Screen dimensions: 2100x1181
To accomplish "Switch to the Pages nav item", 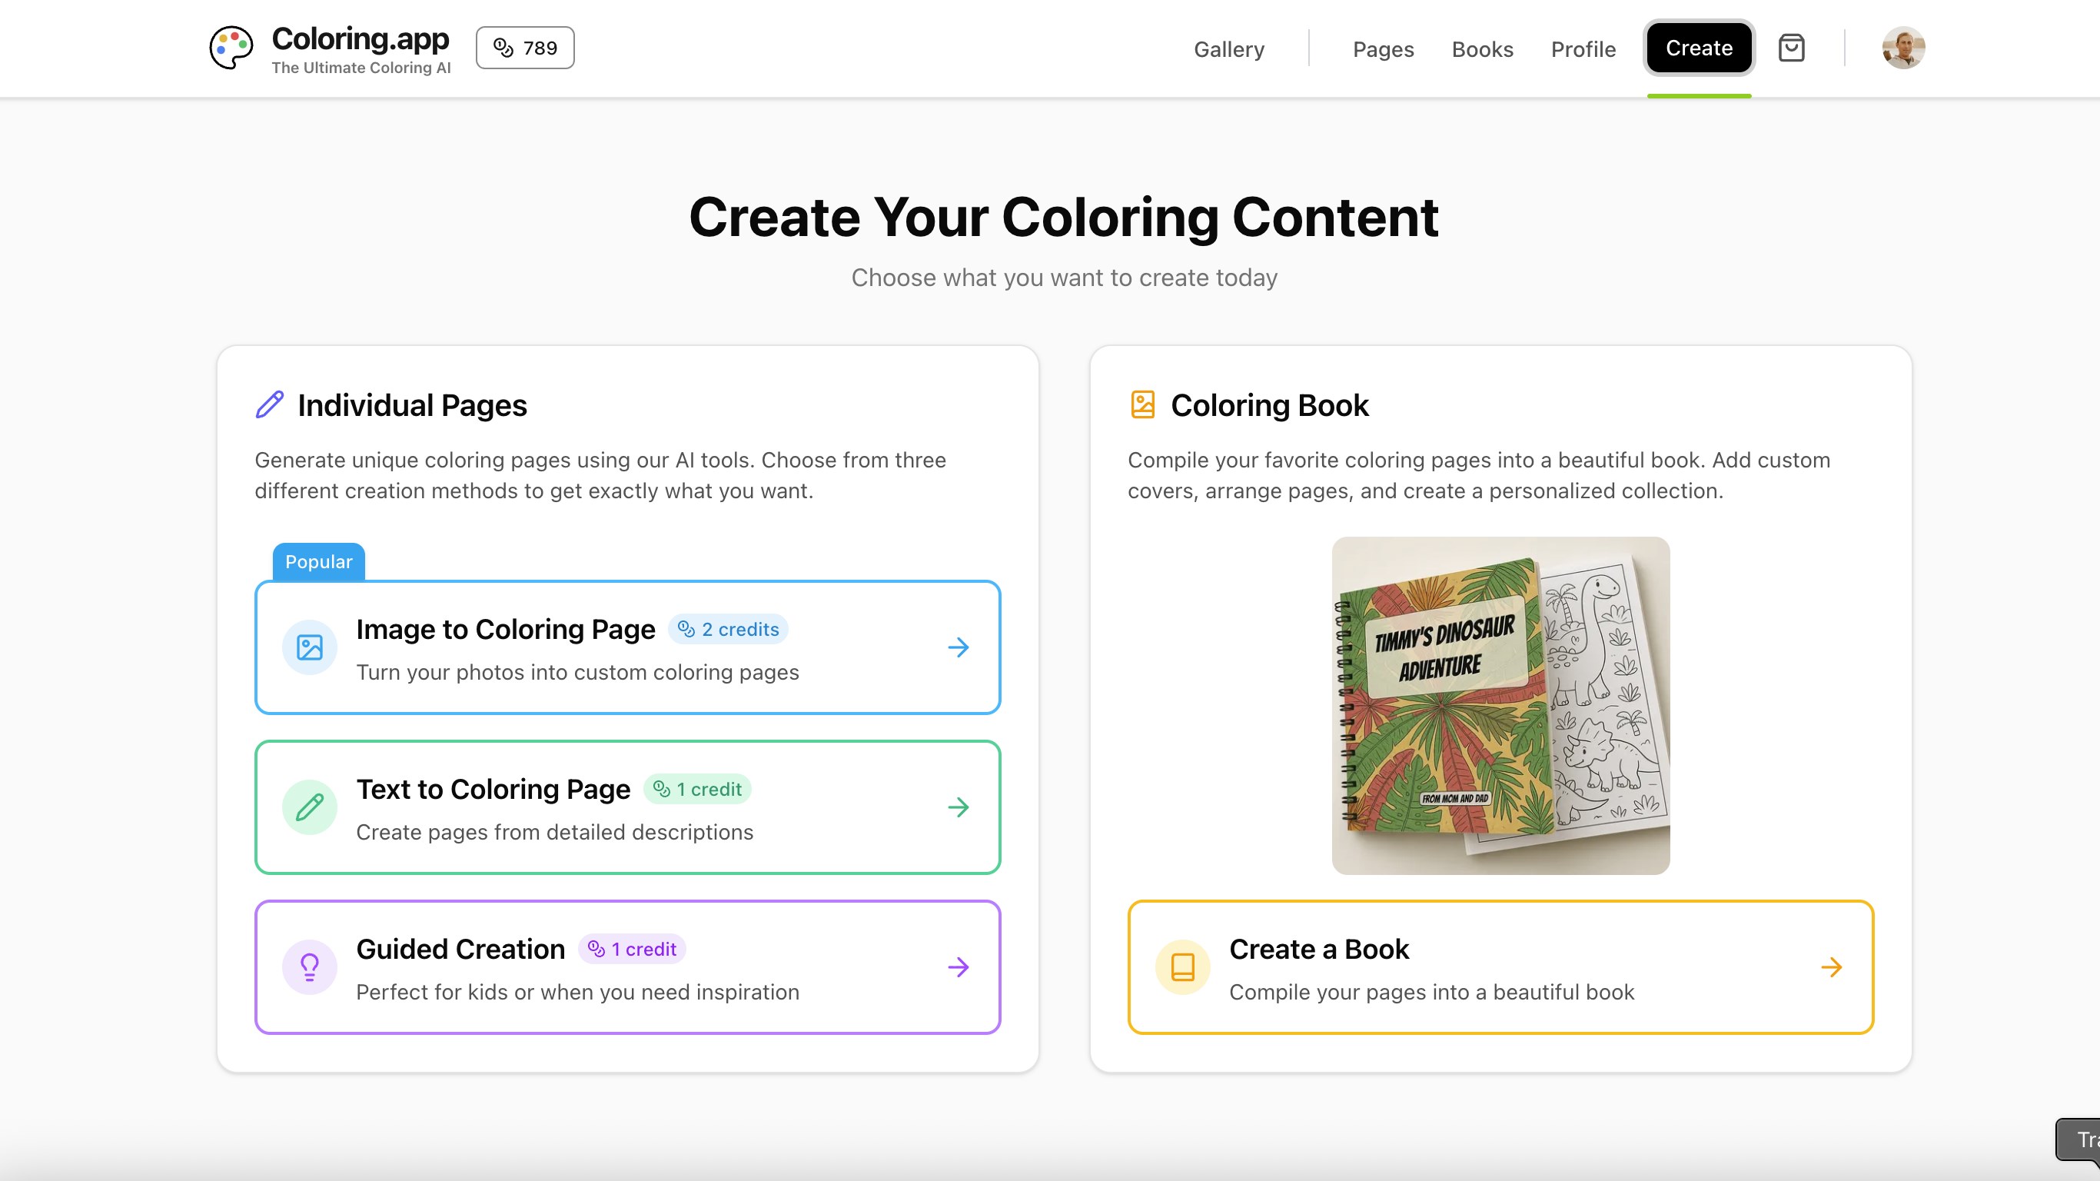I will pyautogui.click(x=1383, y=49).
